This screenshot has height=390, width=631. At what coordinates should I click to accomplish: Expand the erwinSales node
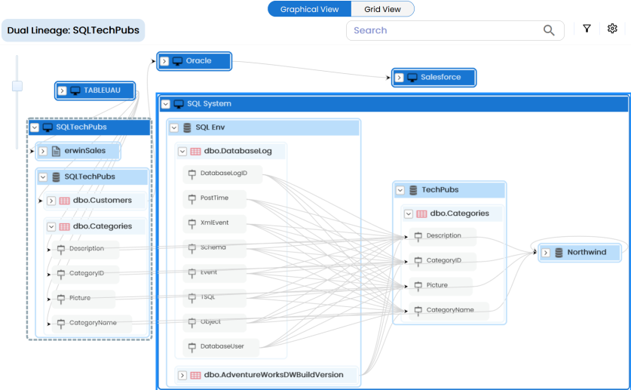tap(43, 152)
